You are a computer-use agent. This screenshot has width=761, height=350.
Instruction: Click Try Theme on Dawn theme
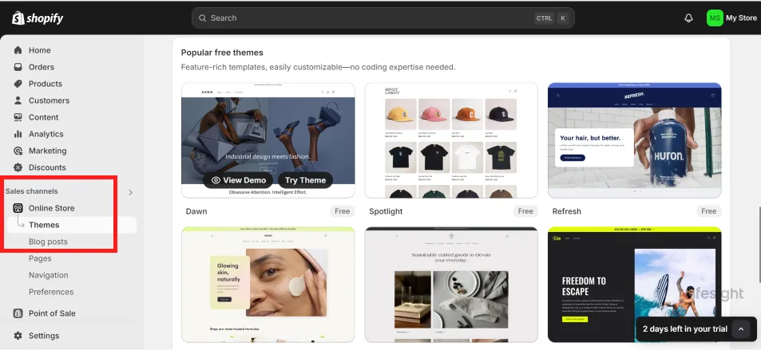pos(305,180)
